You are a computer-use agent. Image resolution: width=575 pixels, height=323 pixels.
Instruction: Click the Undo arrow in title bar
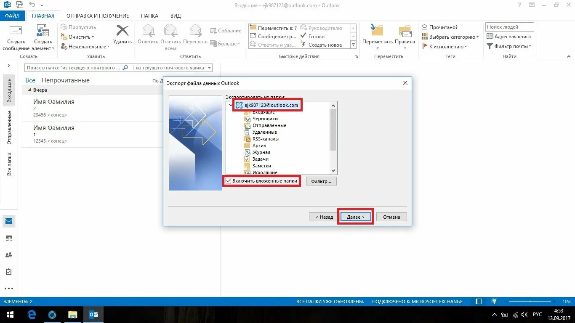pyautogui.click(x=32, y=5)
